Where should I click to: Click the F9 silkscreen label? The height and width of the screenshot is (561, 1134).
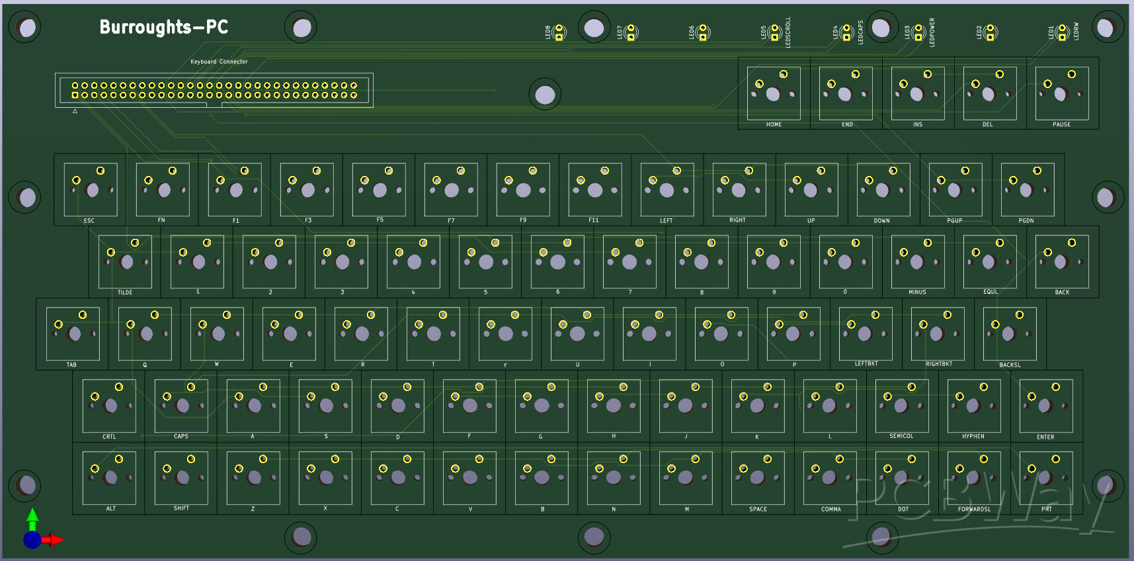point(523,220)
